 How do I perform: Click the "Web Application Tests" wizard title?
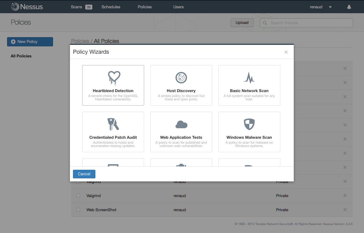[x=181, y=138]
